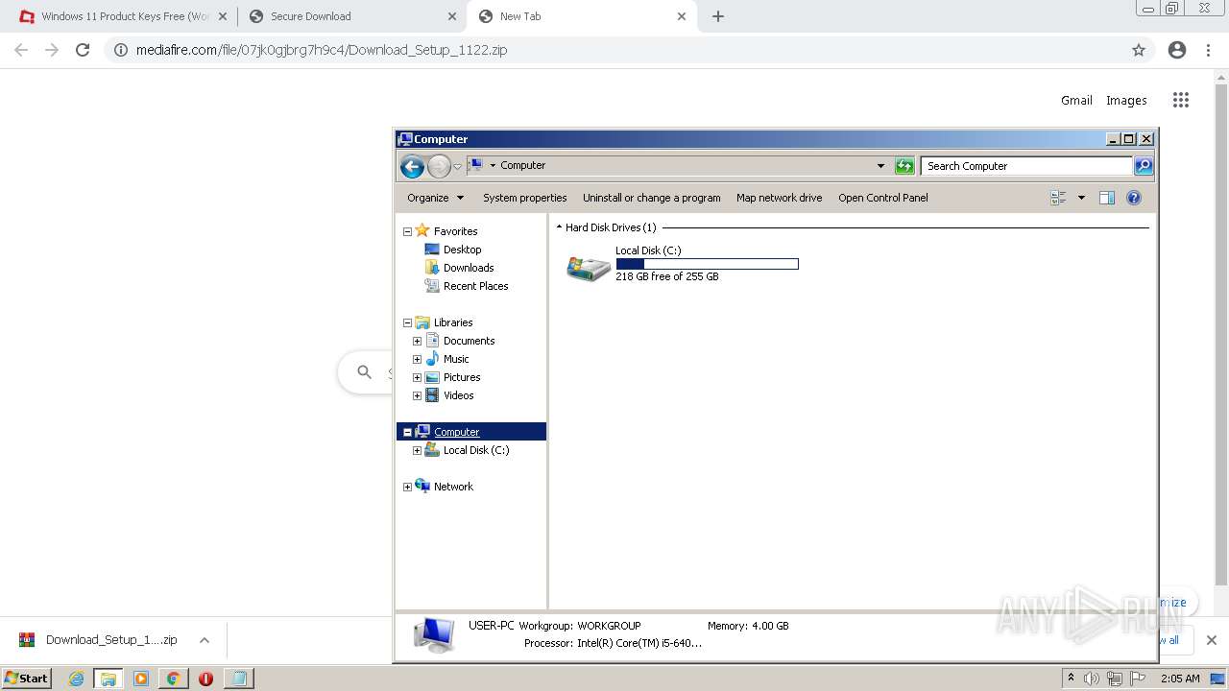
Task: Click the Chrome taskbar icon
Action: [x=173, y=679]
